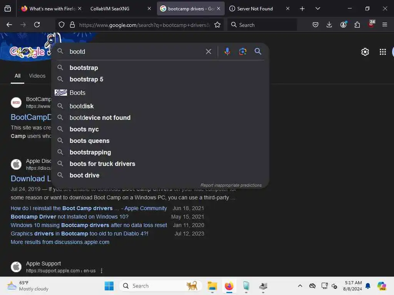This screenshot has height=295, width=394.
Task: Choose the bootstrap 5 suggestion
Action: 160,79
